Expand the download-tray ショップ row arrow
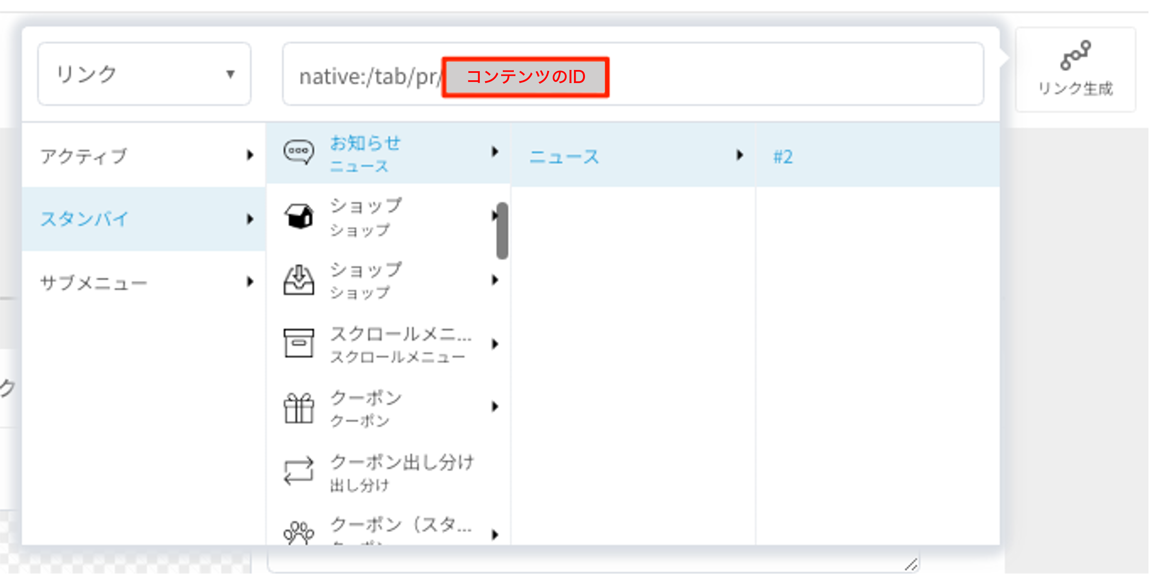Viewport: 1150px width, 574px height. 495,280
